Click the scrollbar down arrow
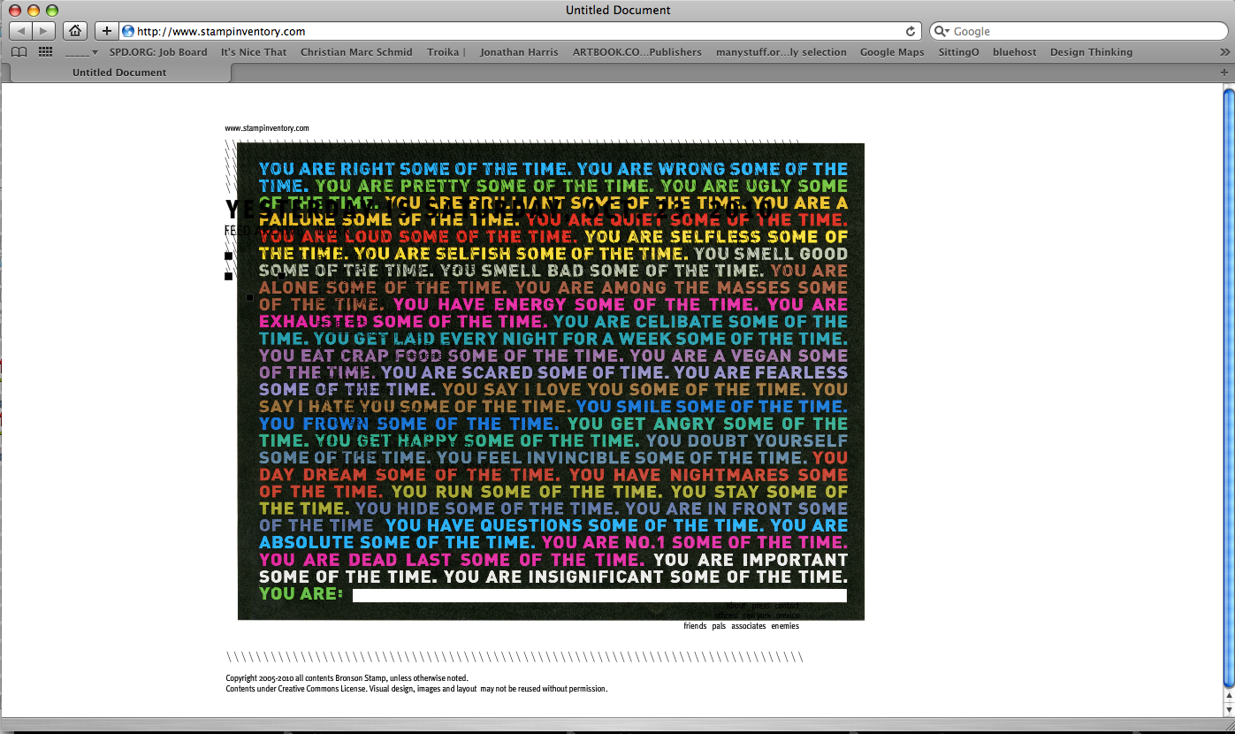The width and height of the screenshot is (1235, 734). 1229,708
